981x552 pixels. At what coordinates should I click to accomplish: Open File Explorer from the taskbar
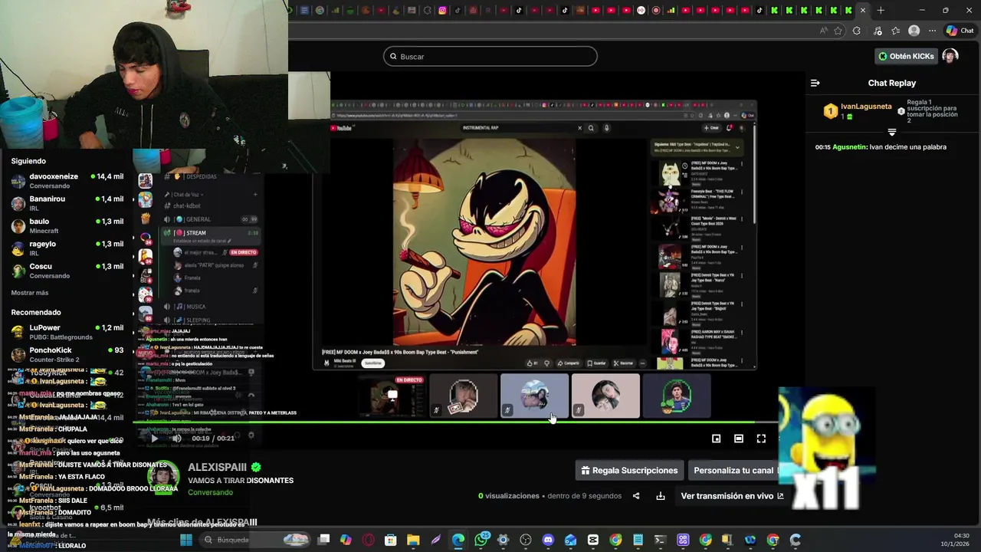[413, 540]
